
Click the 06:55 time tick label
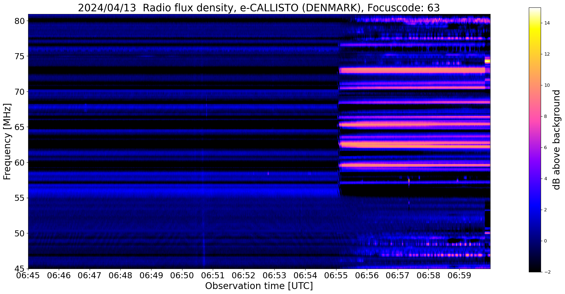(336, 275)
